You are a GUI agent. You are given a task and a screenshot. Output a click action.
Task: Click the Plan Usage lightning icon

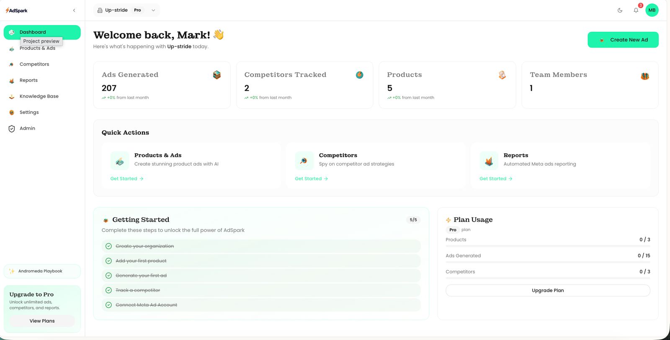pyautogui.click(x=448, y=220)
